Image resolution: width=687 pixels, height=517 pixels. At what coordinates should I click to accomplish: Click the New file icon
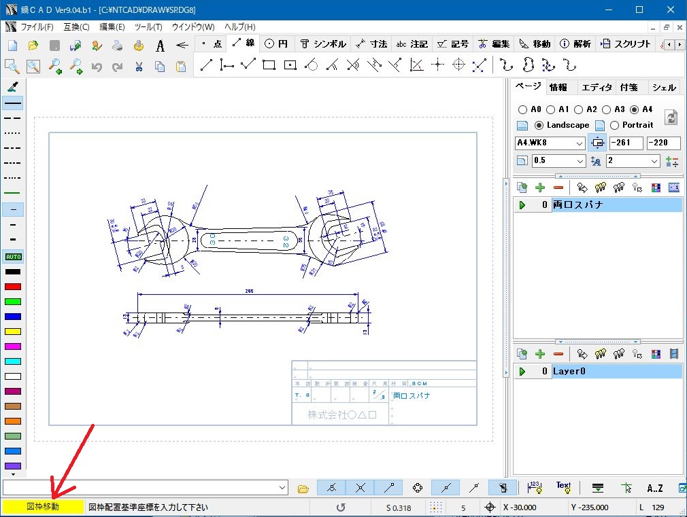(12, 45)
